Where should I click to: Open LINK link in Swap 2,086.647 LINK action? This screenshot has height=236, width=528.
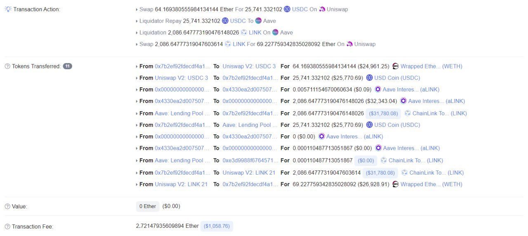click(239, 44)
